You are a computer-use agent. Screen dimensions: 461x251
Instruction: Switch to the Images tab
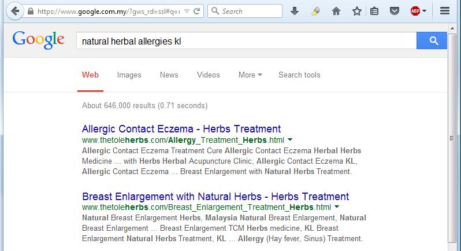click(x=129, y=75)
